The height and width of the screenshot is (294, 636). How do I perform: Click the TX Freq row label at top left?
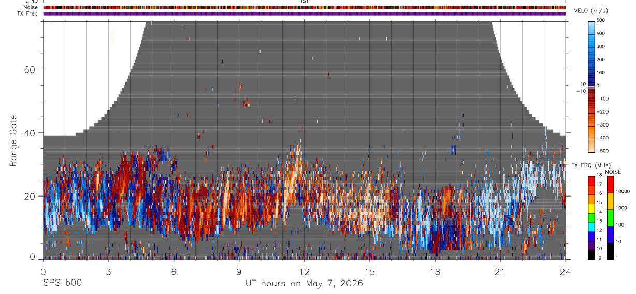[x=27, y=13]
